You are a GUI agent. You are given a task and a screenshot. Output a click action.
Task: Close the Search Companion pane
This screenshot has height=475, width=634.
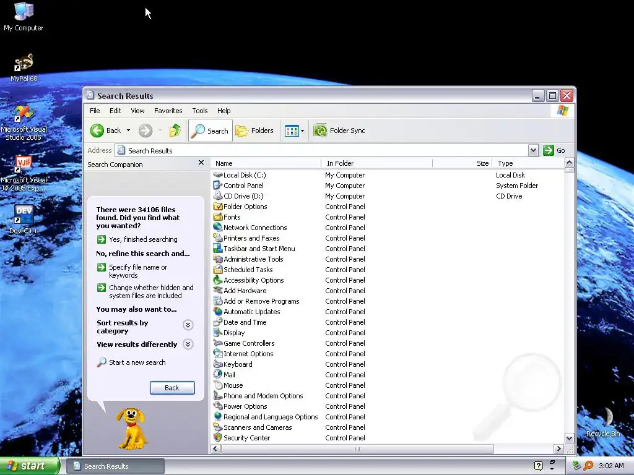(201, 163)
